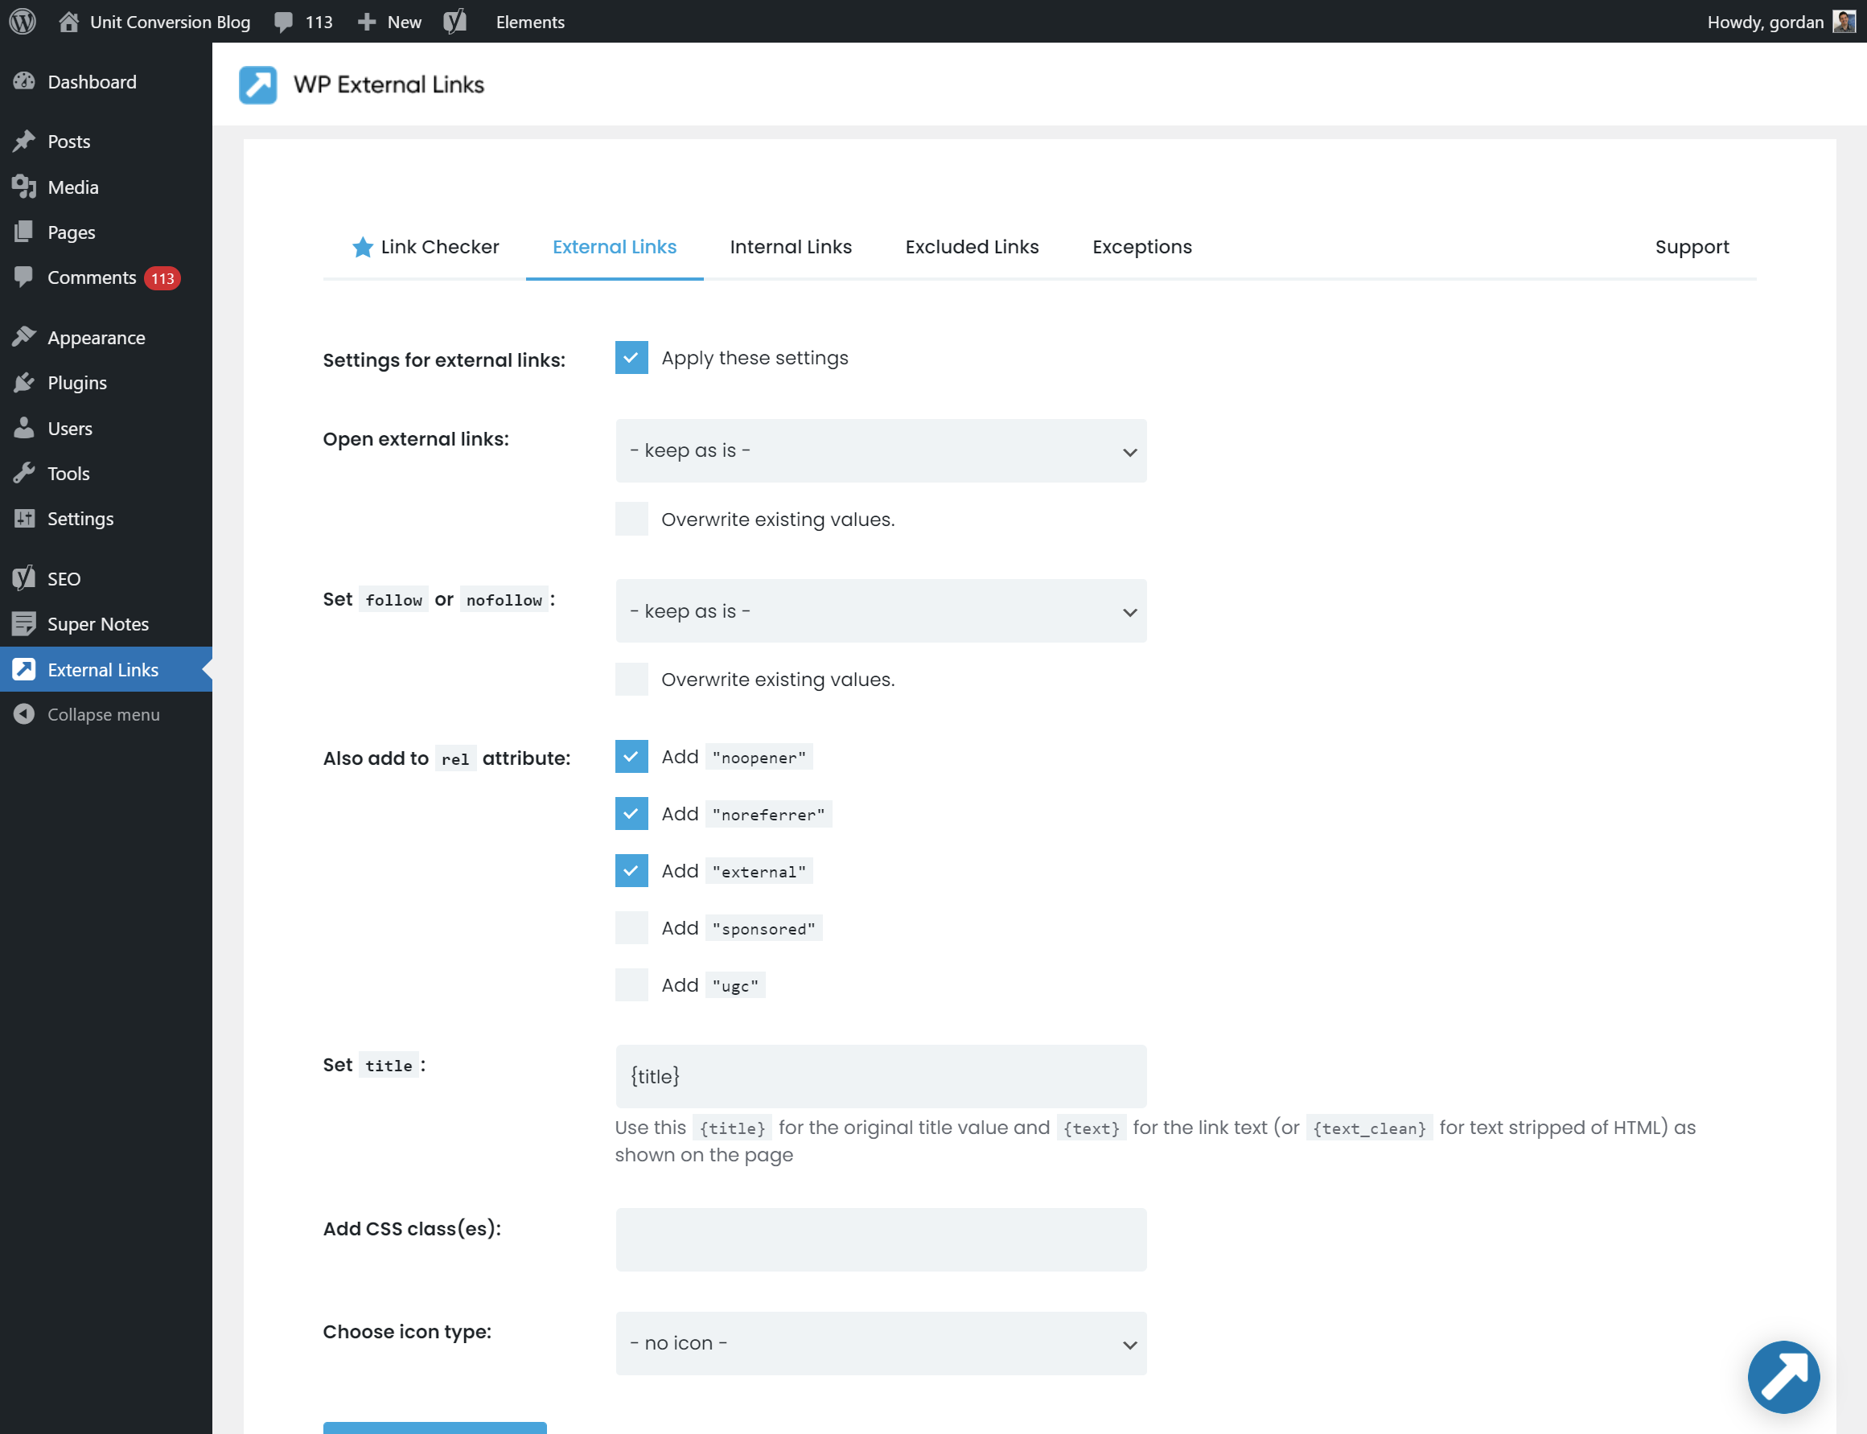Expand the Set follow or nofollow dropdown
The width and height of the screenshot is (1867, 1434).
point(880,610)
